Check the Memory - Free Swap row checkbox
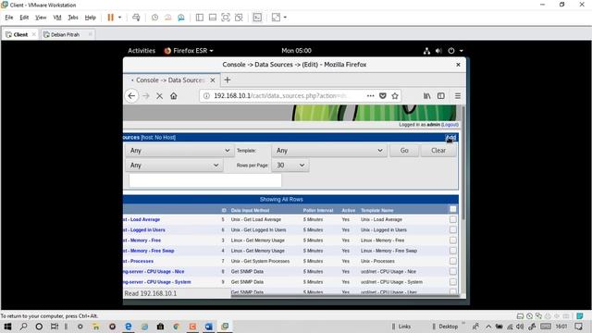 453,251
